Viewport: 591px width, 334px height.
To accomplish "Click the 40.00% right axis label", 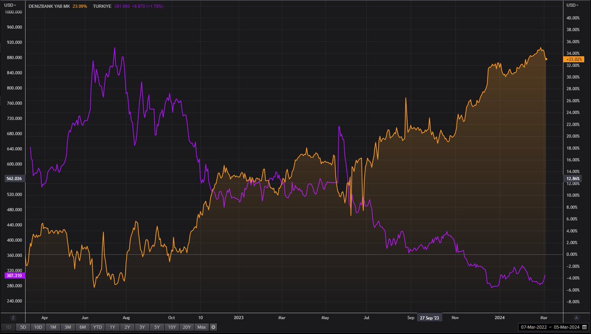I will tap(572, 18).
